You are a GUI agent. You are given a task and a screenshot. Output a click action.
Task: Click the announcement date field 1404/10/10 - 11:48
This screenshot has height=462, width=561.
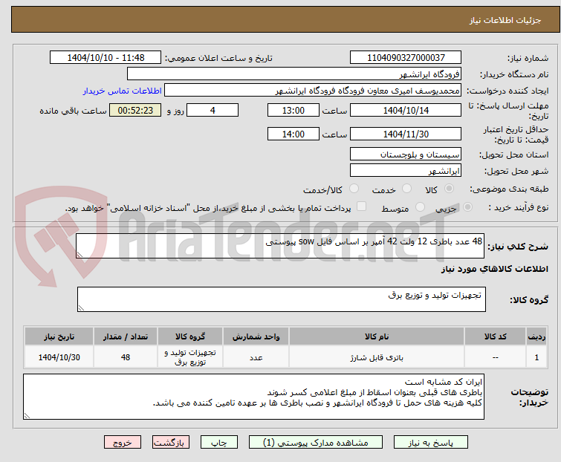pyautogui.click(x=106, y=58)
